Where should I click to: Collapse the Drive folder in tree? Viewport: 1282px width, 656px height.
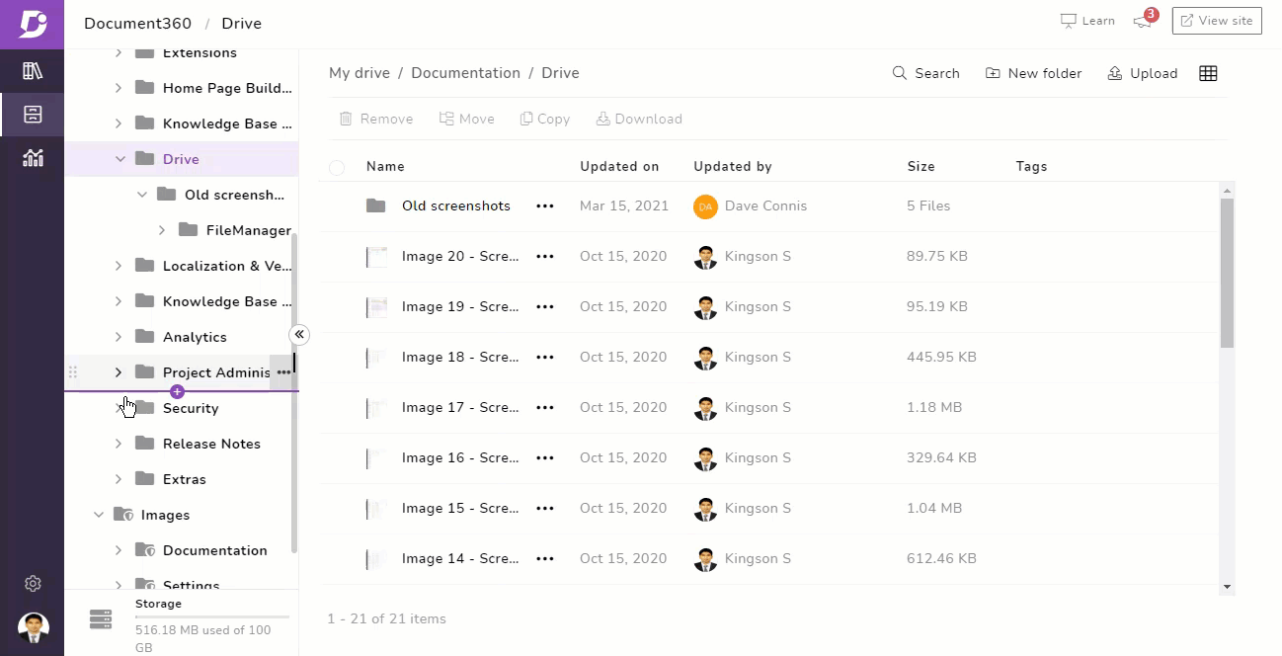point(120,159)
